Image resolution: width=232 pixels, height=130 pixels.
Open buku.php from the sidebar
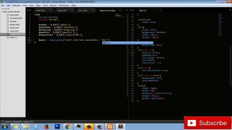click(14, 15)
